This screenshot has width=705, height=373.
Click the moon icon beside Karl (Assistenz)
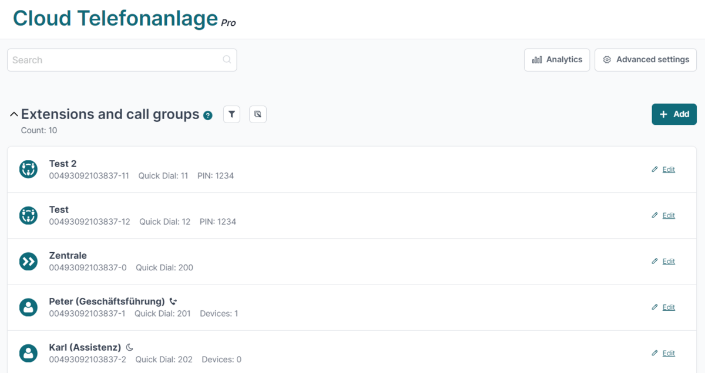point(130,347)
